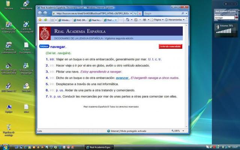
Task: Expand the tab list dropdown arrow
Action: (x=56, y=20)
